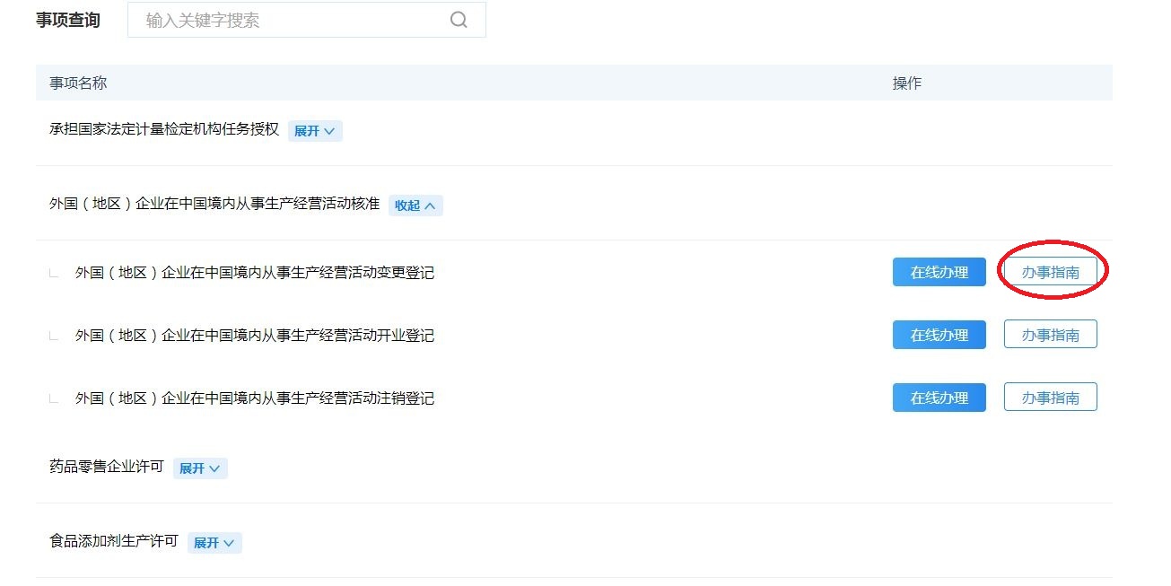Click the 外国（地区）企业在中国境内从事生产经营活动核准 name

click(214, 204)
